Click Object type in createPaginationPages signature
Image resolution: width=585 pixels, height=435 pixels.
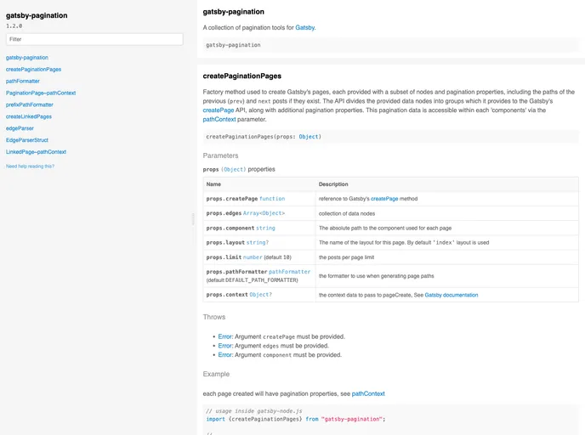309,137
